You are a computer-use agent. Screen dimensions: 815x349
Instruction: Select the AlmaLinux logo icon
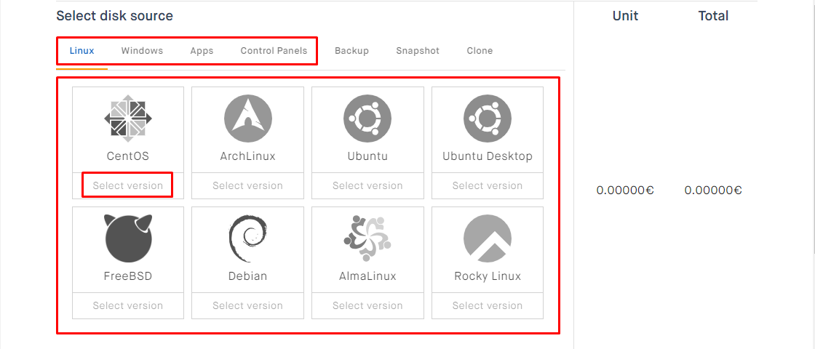click(x=367, y=238)
